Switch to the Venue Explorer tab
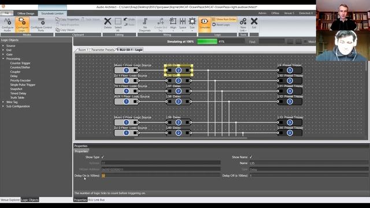This screenshot has height=208, width=370. 10,200
